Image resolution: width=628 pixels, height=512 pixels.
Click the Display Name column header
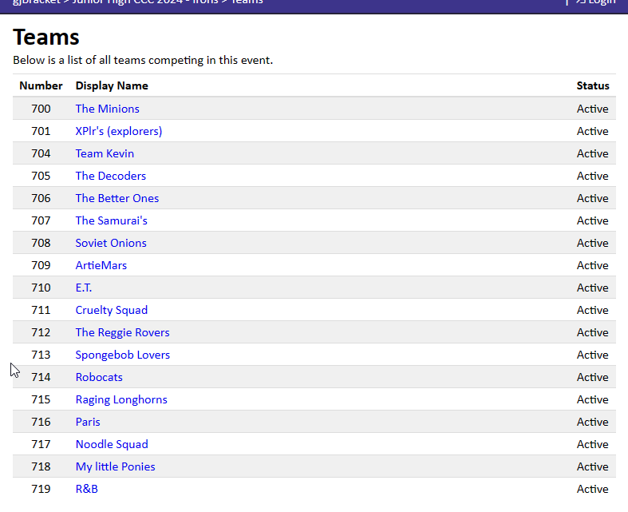112,85
